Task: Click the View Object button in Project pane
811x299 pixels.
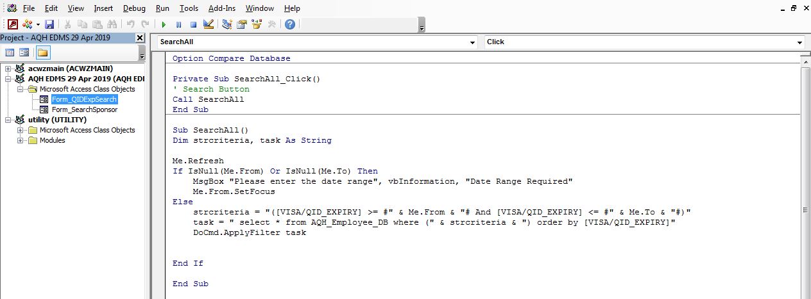Action: (24, 53)
